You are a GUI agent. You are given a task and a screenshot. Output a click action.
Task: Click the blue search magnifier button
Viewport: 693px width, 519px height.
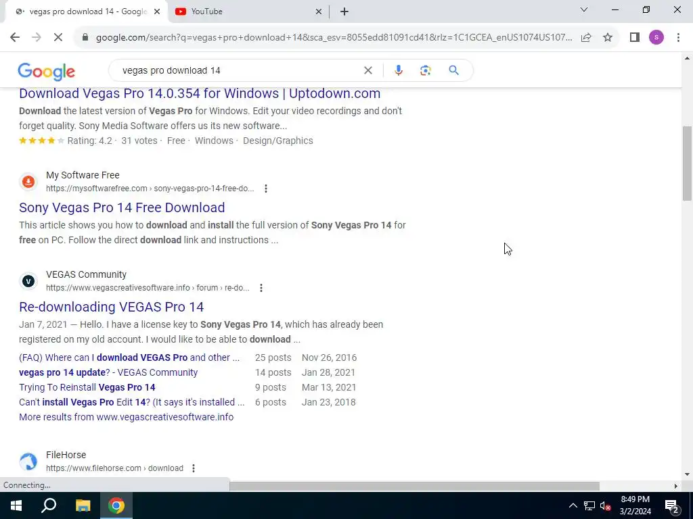(453, 70)
